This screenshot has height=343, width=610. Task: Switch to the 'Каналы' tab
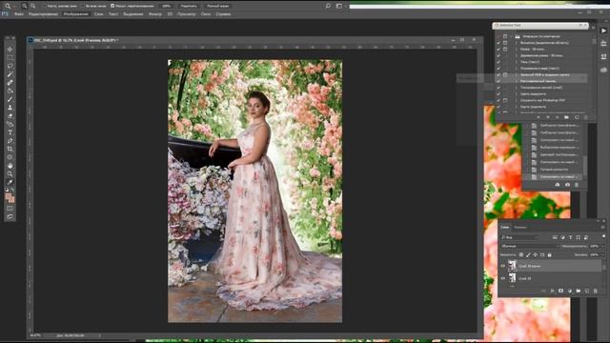pyautogui.click(x=520, y=227)
